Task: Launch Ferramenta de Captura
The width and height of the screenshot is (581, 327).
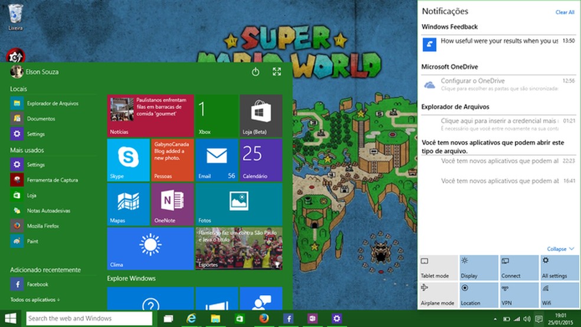Action: tap(52, 179)
